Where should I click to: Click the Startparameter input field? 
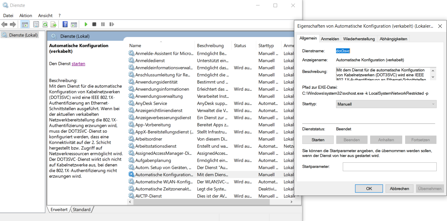(389, 167)
